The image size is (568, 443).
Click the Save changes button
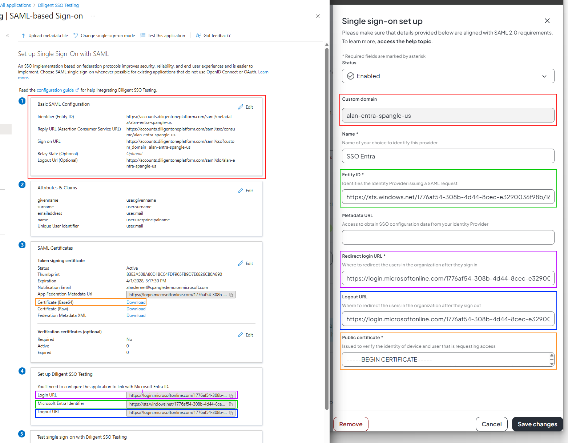pos(537,424)
